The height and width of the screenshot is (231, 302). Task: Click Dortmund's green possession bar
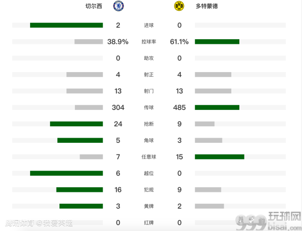click(x=217, y=41)
